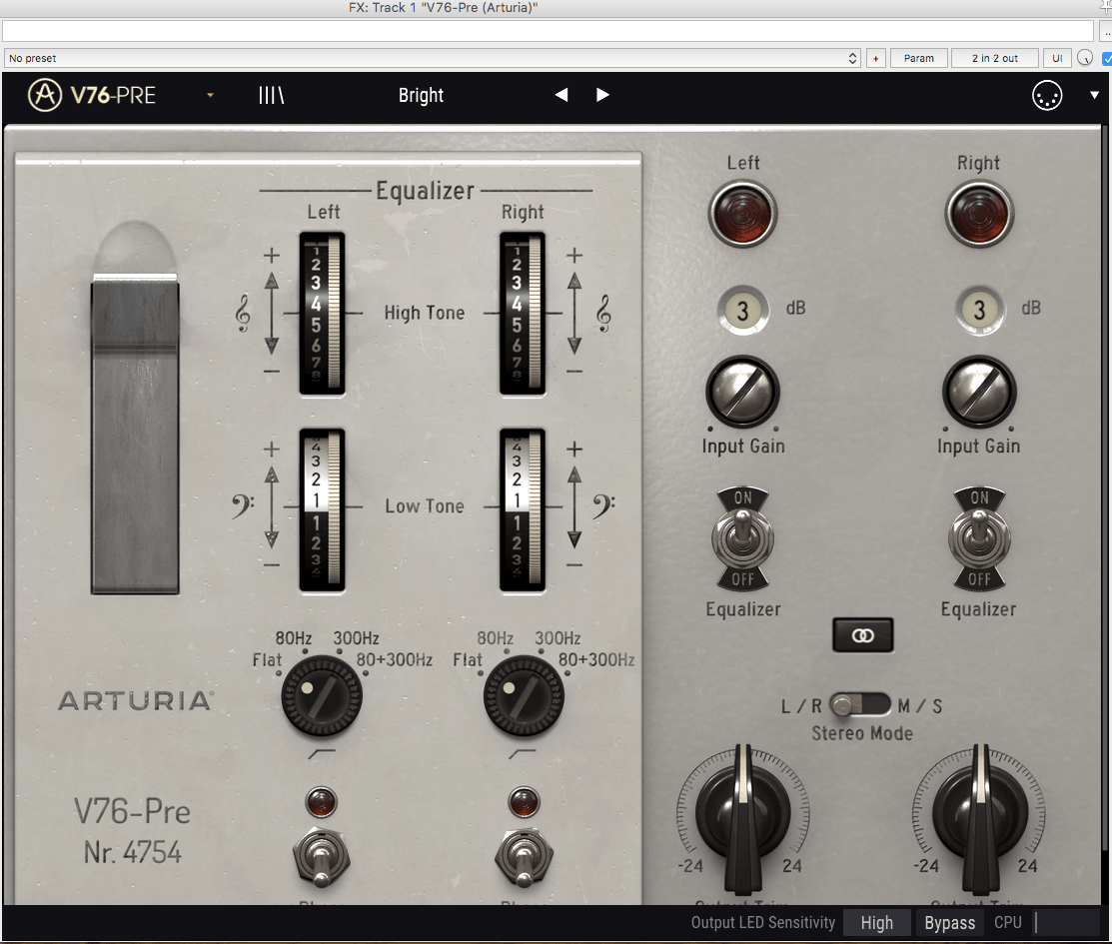
Task: Click the comment input field under title
Action: click(548, 31)
